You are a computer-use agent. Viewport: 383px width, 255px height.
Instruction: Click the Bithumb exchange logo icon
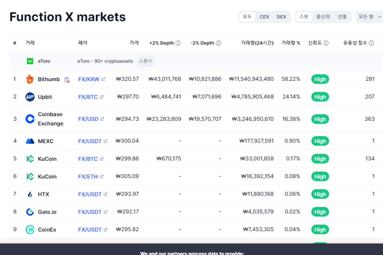pyautogui.click(x=30, y=79)
